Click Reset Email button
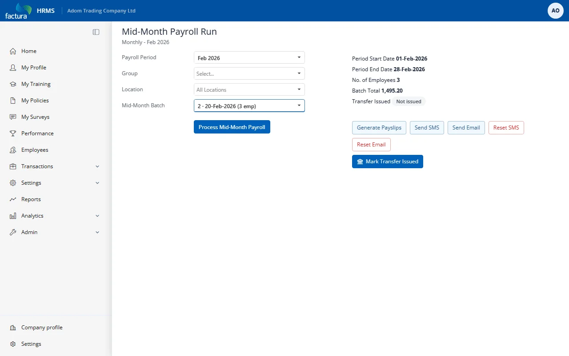Viewport: 569px width, 356px height. (372, 145)
